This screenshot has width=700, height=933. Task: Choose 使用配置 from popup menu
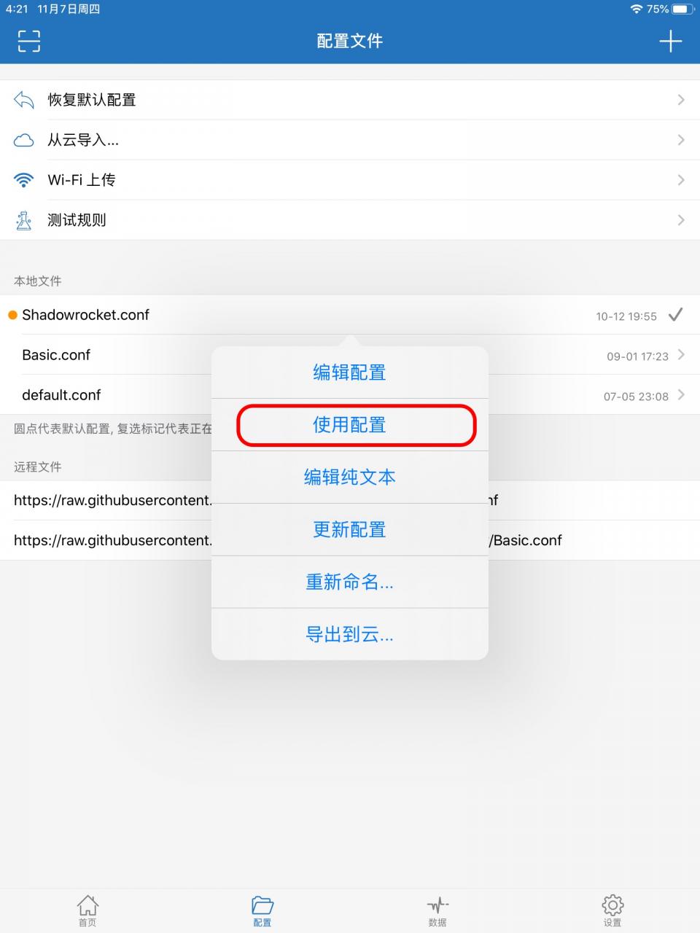[x=350, y=425]
